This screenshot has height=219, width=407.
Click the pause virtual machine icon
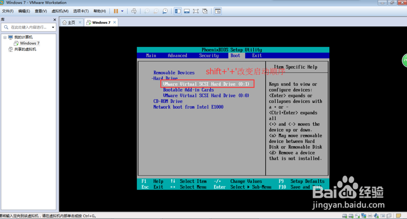coord(116,11)
